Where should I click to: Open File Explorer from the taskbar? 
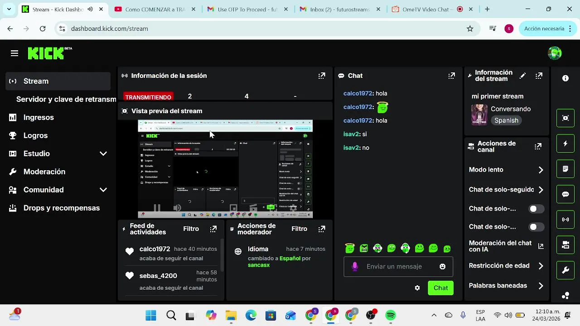pos(231,315)
